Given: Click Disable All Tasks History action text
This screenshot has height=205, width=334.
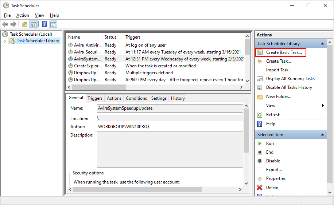Looking at the screenshot, I should [289, 87].
